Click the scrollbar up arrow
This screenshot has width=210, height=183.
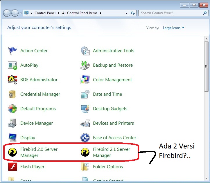[206, 39]
